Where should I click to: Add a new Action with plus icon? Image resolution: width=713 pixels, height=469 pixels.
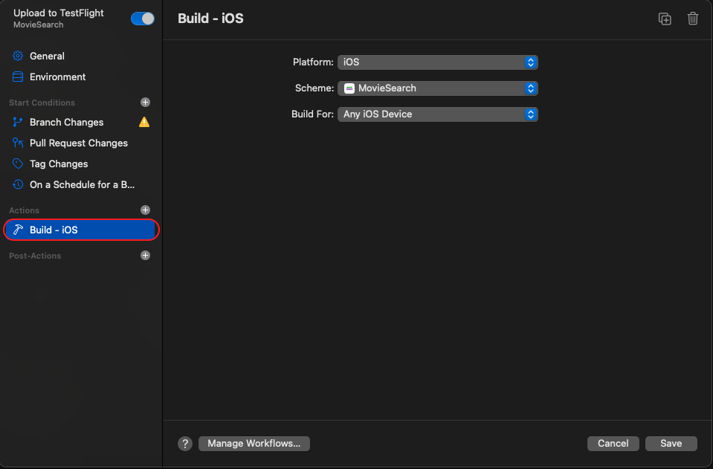[145, 210]
